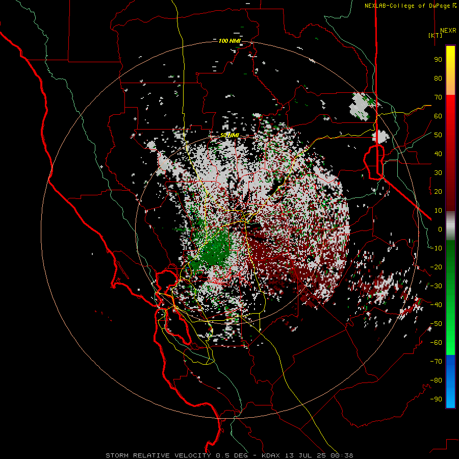Select the 0 knot scale label
The width and height of the screenshot is (459, 459).
click(440, 229)
